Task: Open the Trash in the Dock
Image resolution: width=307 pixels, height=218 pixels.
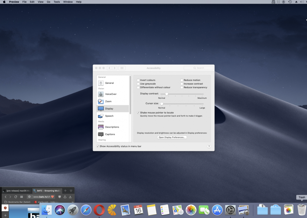Action: click(x=301, y=210)
